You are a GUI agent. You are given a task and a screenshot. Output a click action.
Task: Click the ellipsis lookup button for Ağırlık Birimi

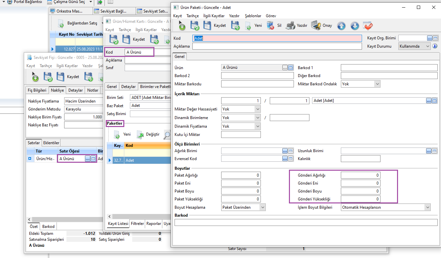point(285,151)
